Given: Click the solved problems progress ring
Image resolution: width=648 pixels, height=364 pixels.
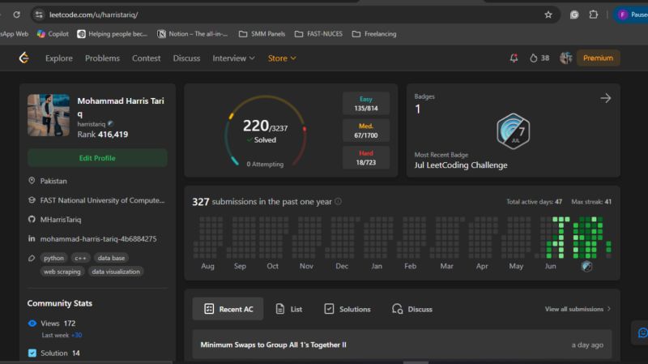Looking at the screenshot, I should pos(266,131).
